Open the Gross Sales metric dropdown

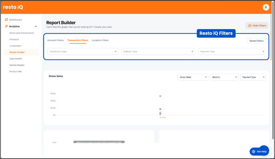193,77
